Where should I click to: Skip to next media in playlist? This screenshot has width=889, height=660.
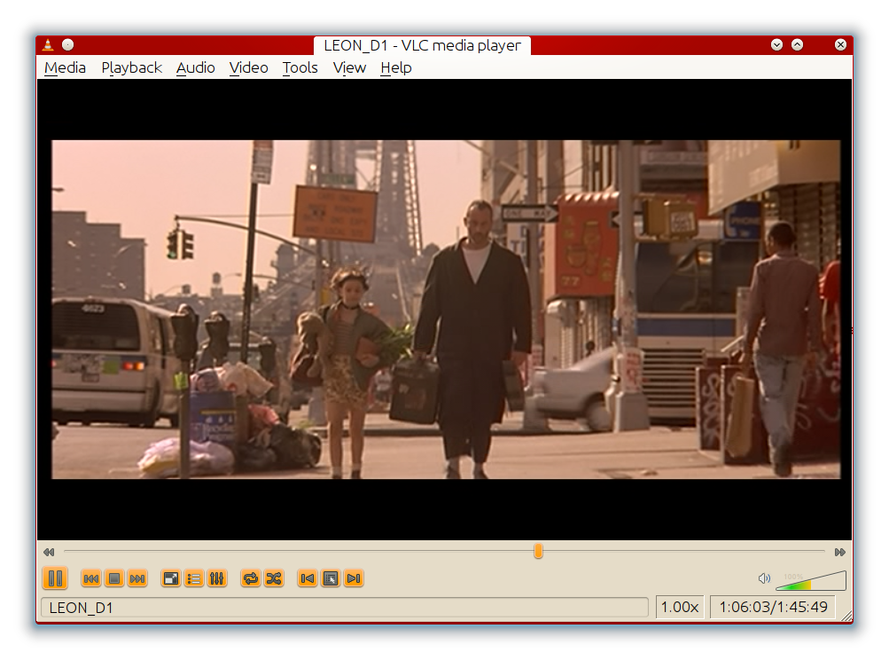coord(137,578)
